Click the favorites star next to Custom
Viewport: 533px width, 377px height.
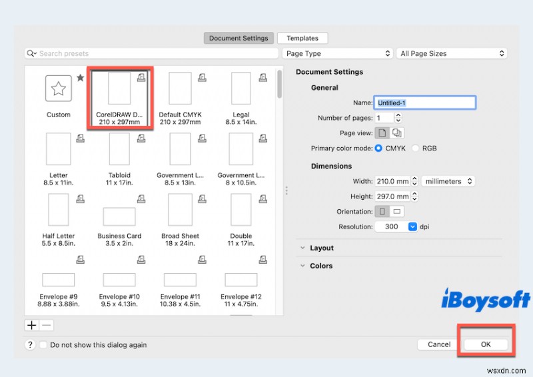click(80, 78)
